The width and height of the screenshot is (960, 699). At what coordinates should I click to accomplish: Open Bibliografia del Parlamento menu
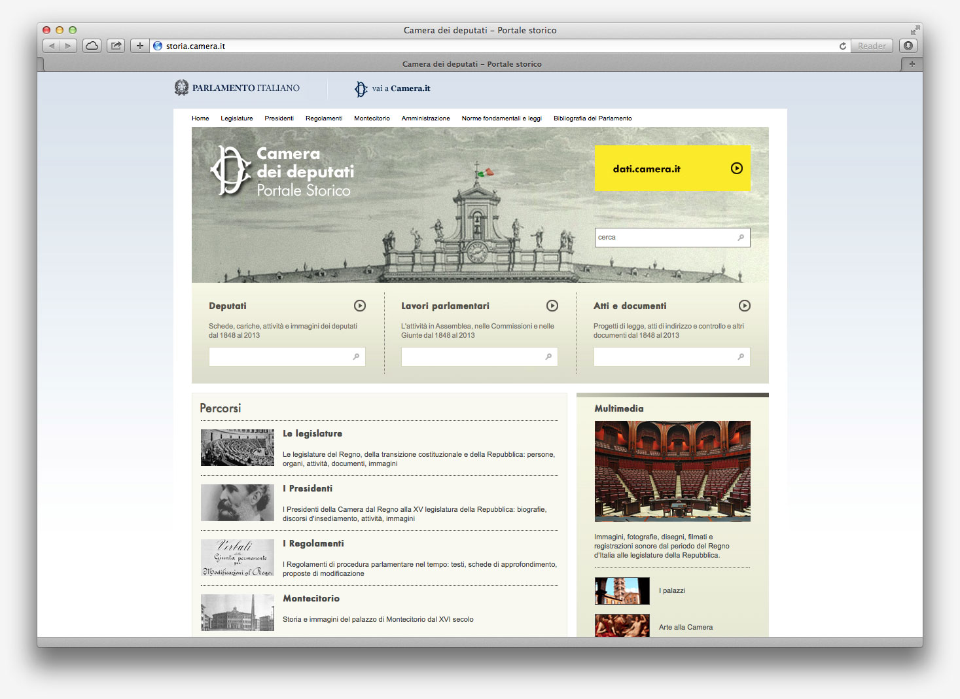593,118
